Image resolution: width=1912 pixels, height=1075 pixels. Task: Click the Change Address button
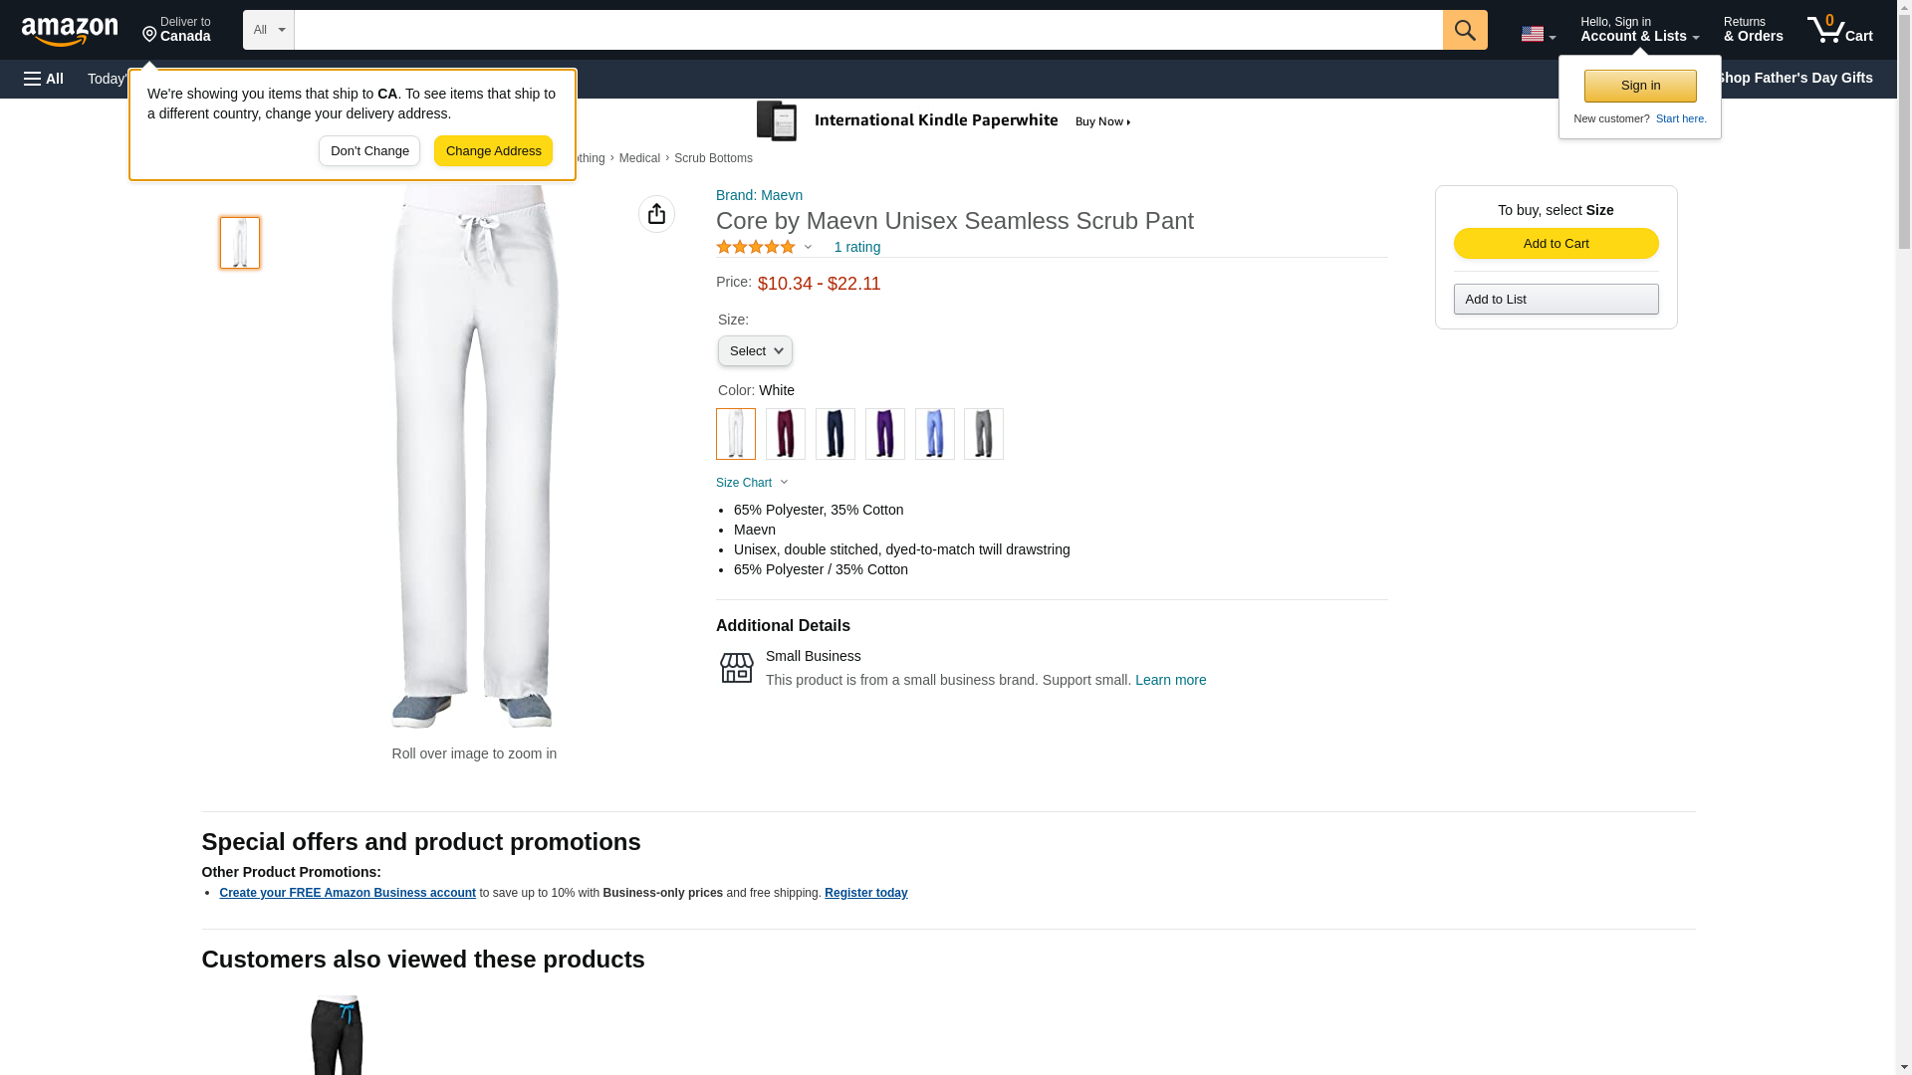click(493, 151)
